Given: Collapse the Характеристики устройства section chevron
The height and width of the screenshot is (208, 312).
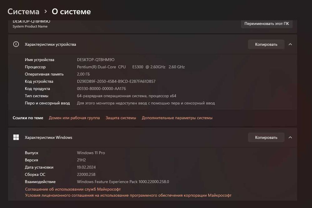Looking at the screenshot, I should point(290,44).
